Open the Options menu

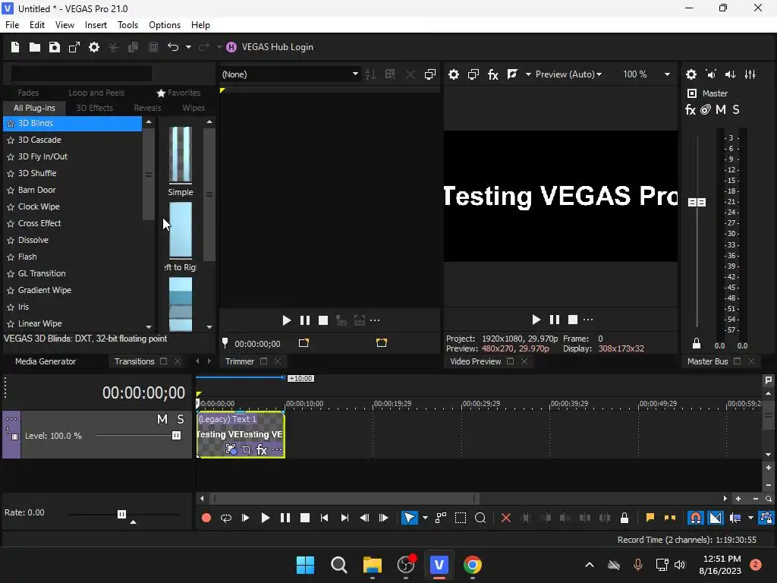point(165,25)
